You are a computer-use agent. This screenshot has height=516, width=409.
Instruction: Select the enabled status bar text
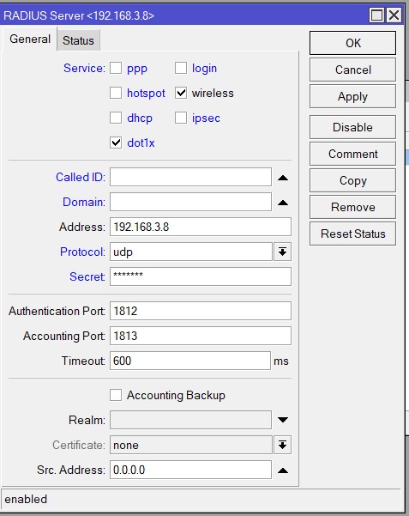(26, 499)
